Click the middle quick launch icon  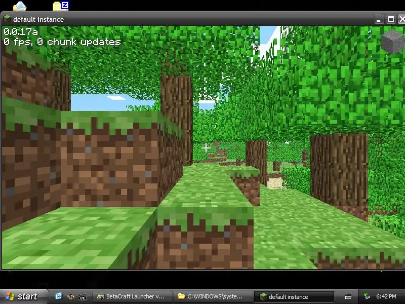pos(71,296)
